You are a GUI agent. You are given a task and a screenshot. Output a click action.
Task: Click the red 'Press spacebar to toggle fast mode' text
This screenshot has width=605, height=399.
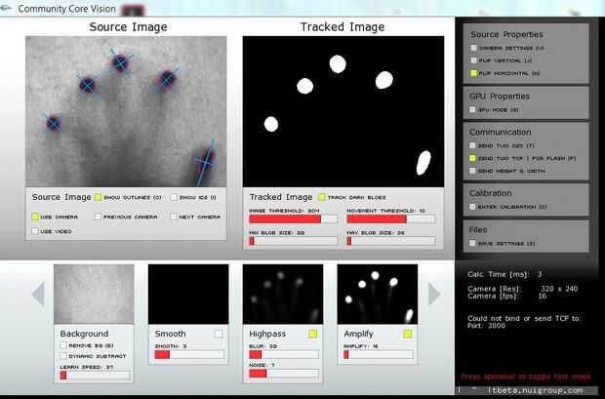pos(526,377)
